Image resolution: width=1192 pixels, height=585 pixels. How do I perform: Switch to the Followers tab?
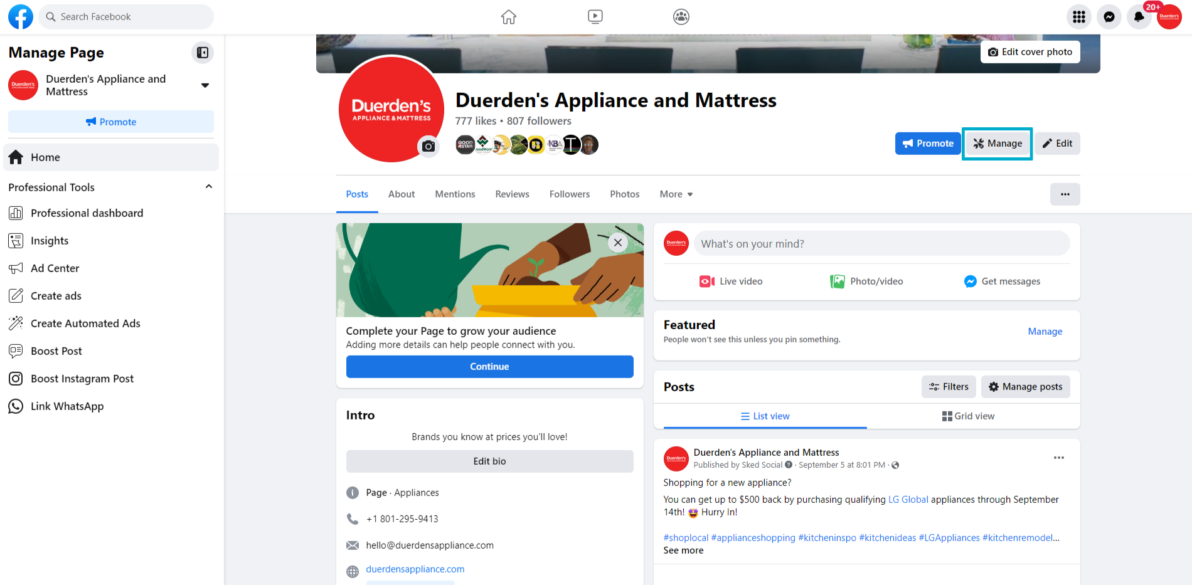570,194
